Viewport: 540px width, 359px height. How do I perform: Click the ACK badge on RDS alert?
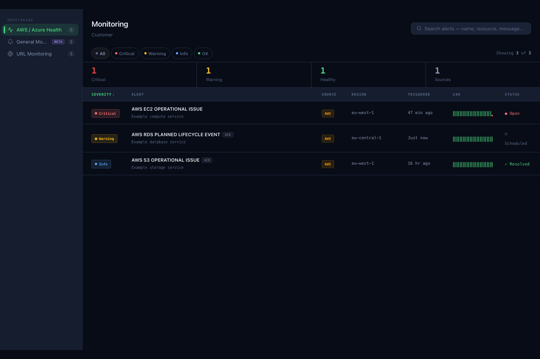pyautogui.click(x=228, y=135)
